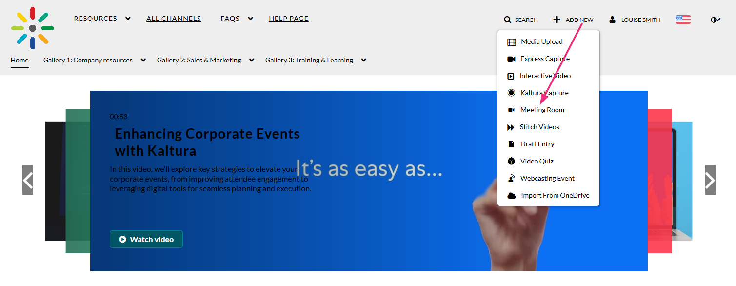This screenshot has height=286, width=736.
Task: Click the light blue carousel slide far right
Action: click(x=682, y=181)
